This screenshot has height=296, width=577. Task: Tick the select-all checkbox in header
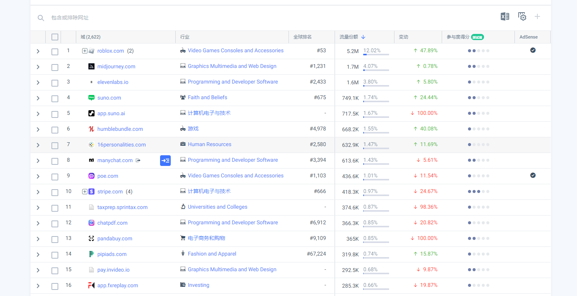tap(55, 37)
